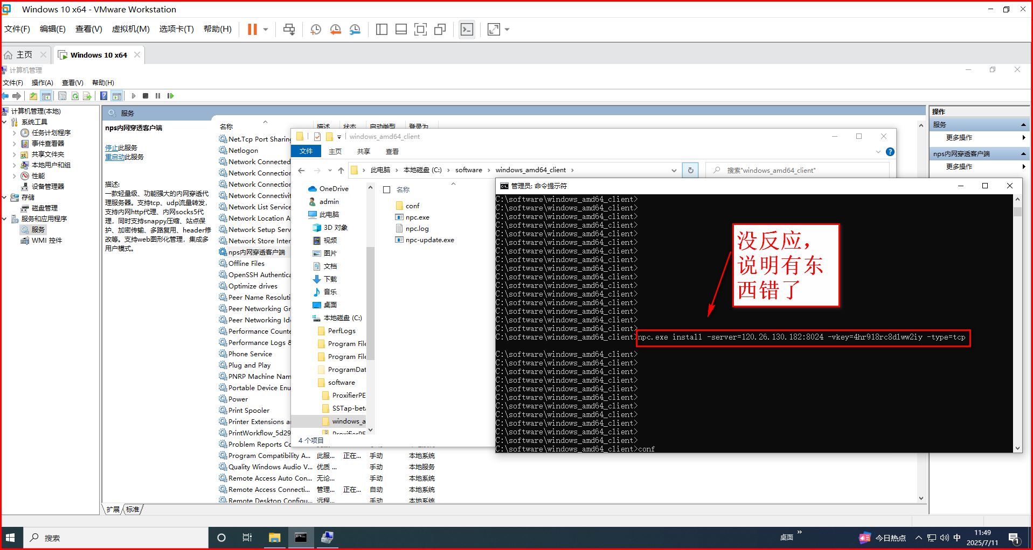Click the 重启动 service link
This screenshot has height=550, width=1033.
pos(115,157)
